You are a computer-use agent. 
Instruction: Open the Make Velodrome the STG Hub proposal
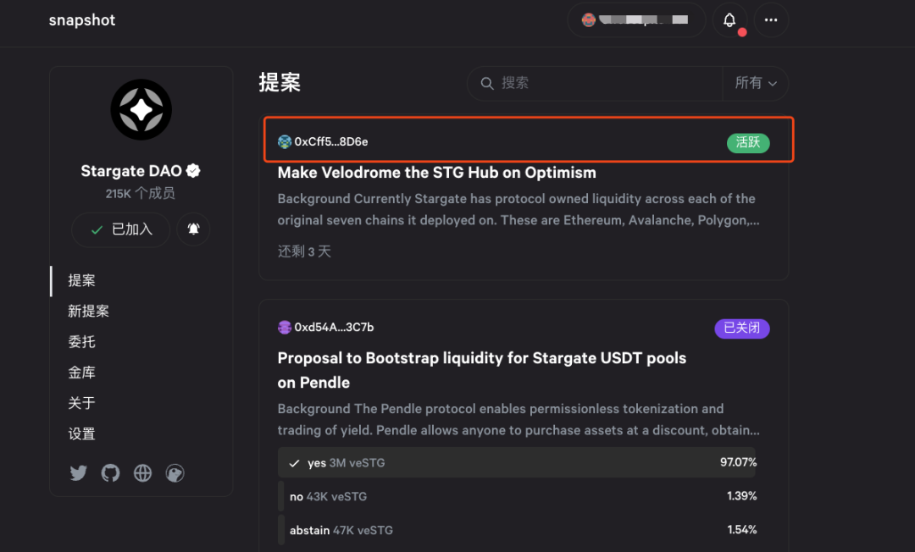(x=437, y=173)
